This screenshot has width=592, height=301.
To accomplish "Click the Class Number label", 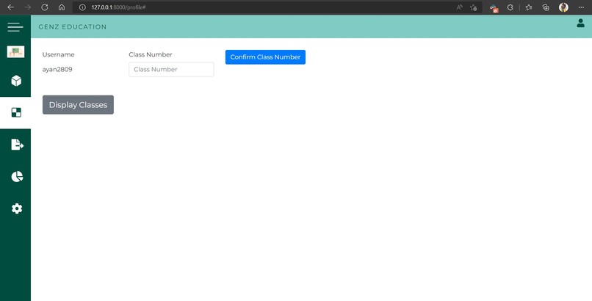I will pos(151,54).
